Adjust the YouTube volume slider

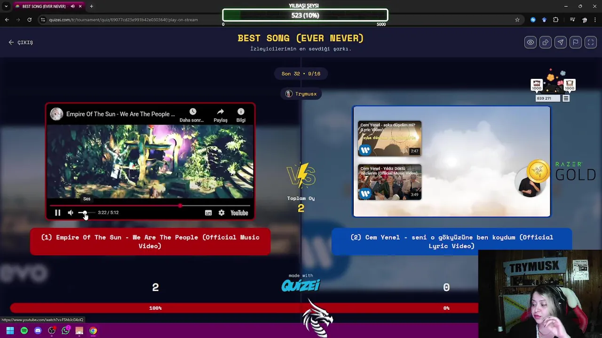(x=86, y=213)
